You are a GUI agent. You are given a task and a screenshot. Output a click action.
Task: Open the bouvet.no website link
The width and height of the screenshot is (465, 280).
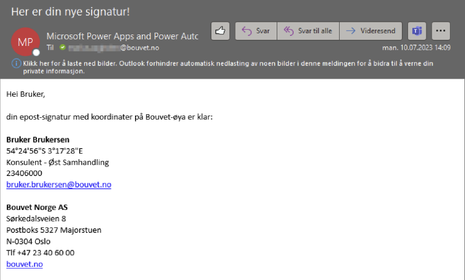click(25, 264)
